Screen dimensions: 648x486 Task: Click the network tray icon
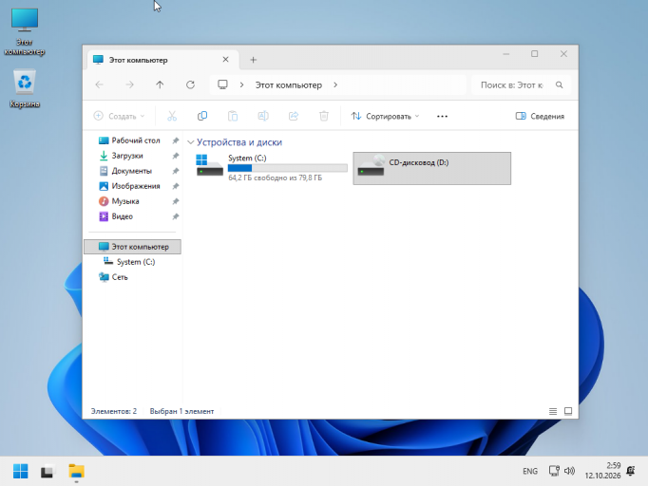pyautogui.click(x=554, y=471)
